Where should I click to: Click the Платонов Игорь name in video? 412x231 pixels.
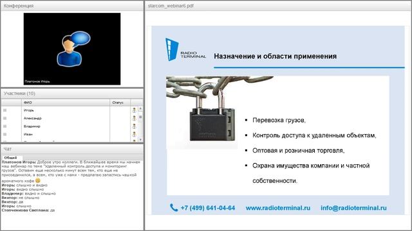pos(37,81)
